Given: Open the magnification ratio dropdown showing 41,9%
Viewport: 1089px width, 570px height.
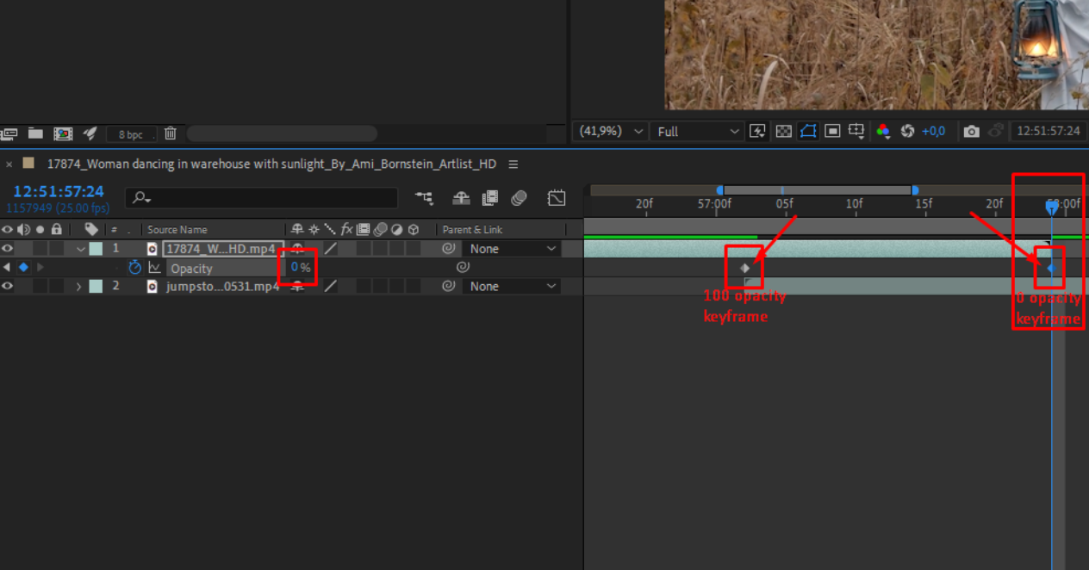Looking at the screenshot, I should tap(609, 131).
